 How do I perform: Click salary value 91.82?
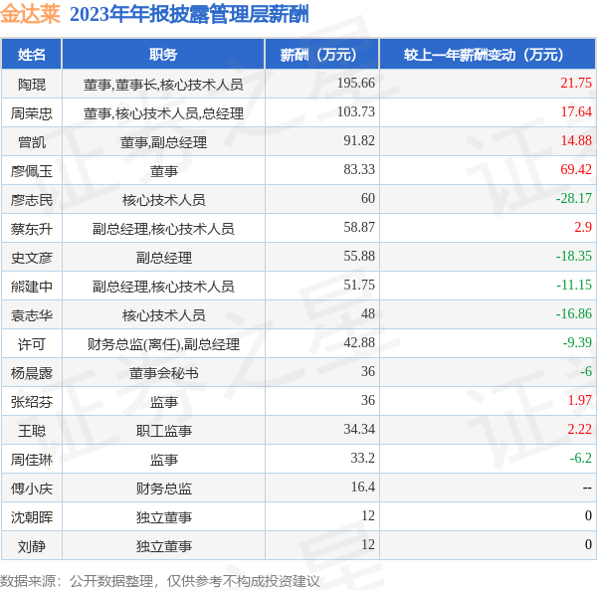pyautogui.click(x=359, y=141)
